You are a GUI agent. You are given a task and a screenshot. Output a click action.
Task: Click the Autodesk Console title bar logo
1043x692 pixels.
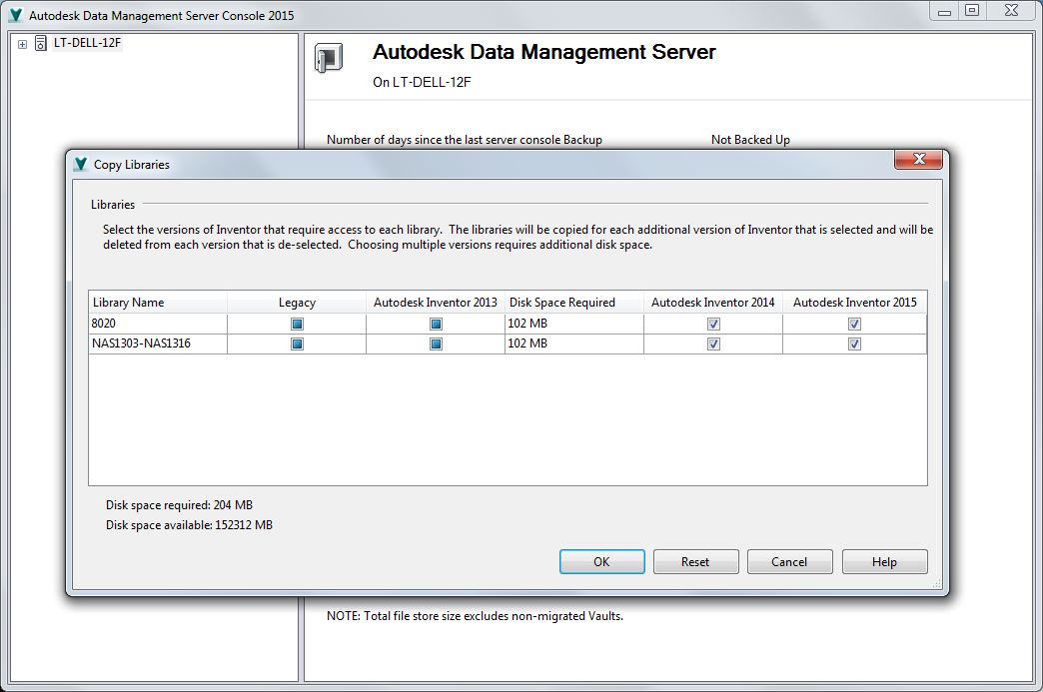point(16,15)
